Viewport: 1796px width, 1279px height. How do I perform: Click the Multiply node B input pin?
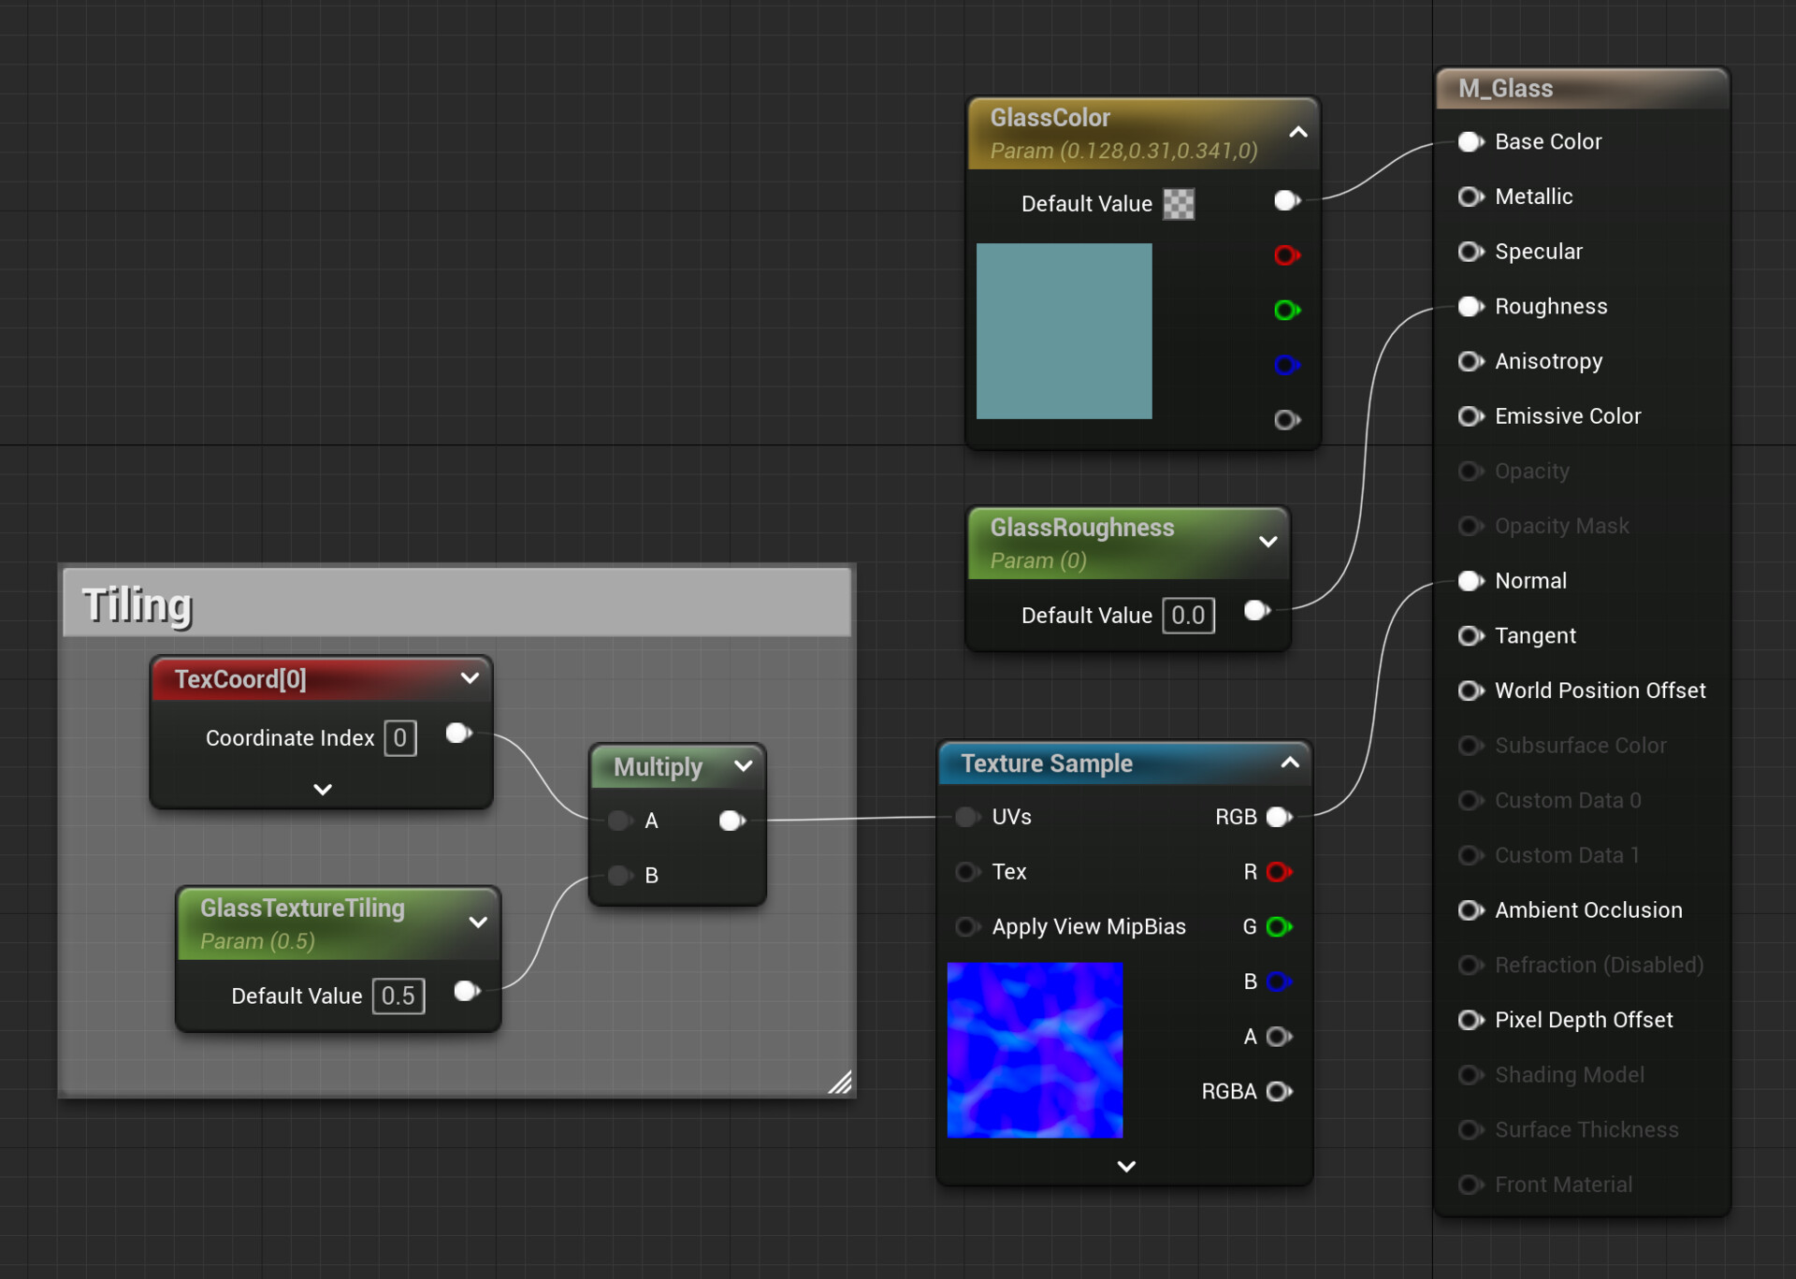click(619, 876)
